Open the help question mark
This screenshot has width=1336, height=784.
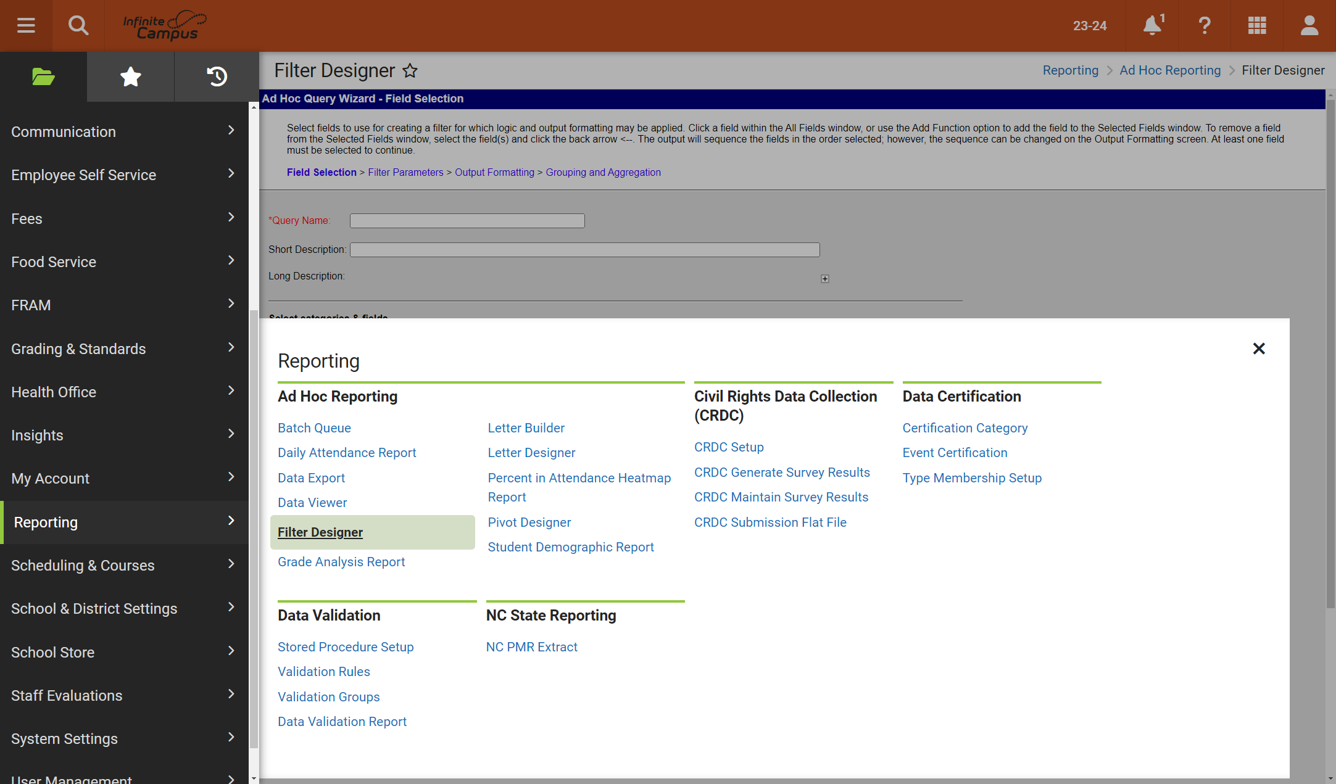(x=1205, y=25)
